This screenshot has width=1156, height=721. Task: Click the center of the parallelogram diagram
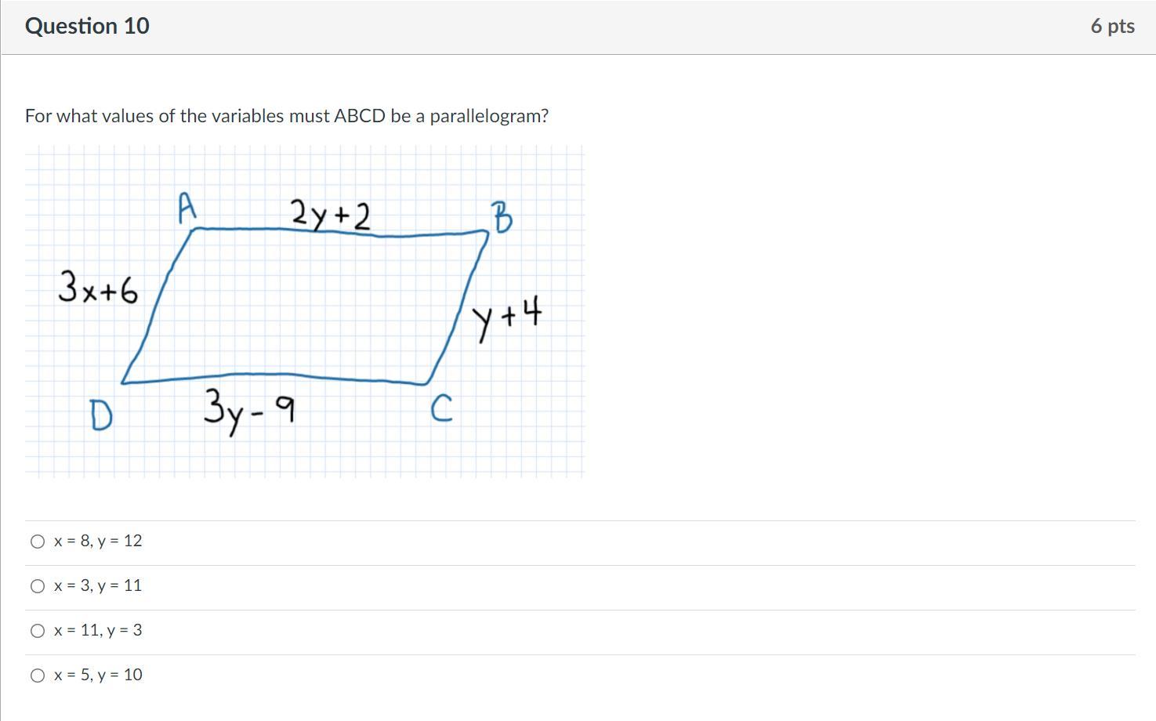[x=306, y=306]
